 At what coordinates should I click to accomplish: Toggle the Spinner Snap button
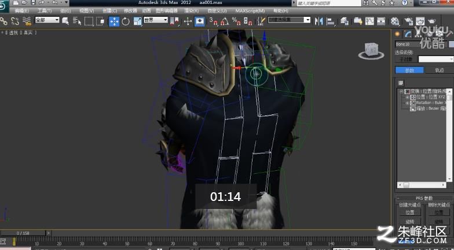[248, 21]
